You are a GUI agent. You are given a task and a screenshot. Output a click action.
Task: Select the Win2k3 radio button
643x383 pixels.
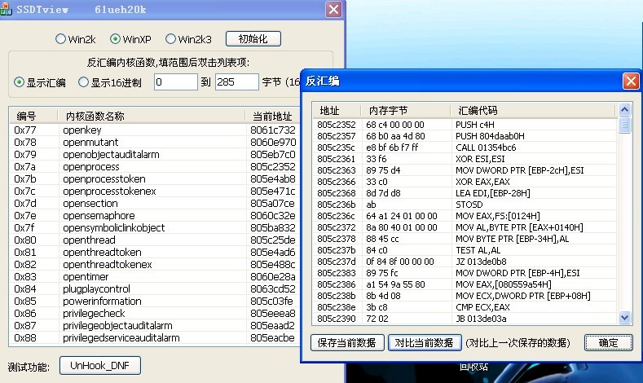pos(171,39)
